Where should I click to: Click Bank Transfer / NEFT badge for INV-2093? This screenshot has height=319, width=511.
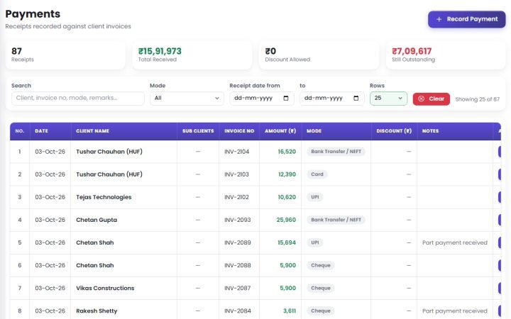pyautogui.click(x=336, y=220)
